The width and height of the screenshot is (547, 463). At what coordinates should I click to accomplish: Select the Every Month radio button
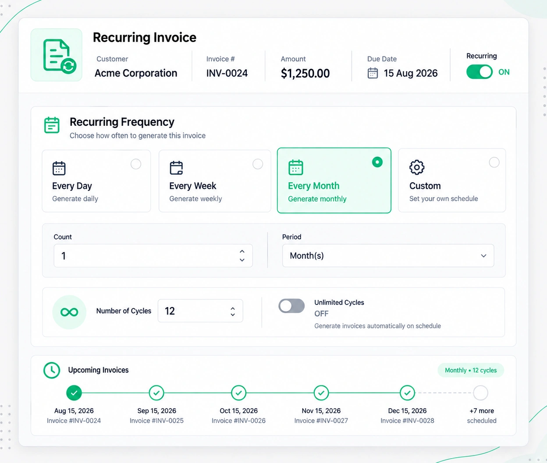pos(377,162)
